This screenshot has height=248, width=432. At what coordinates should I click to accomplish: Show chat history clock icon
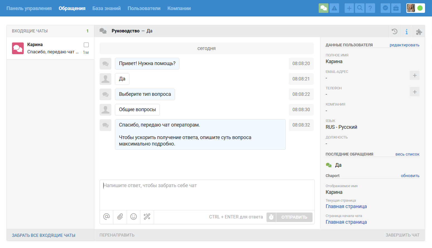coord(395,31)
